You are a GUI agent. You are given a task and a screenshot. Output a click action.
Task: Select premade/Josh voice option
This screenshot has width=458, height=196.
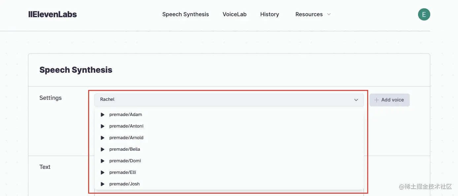click(229, 184)
